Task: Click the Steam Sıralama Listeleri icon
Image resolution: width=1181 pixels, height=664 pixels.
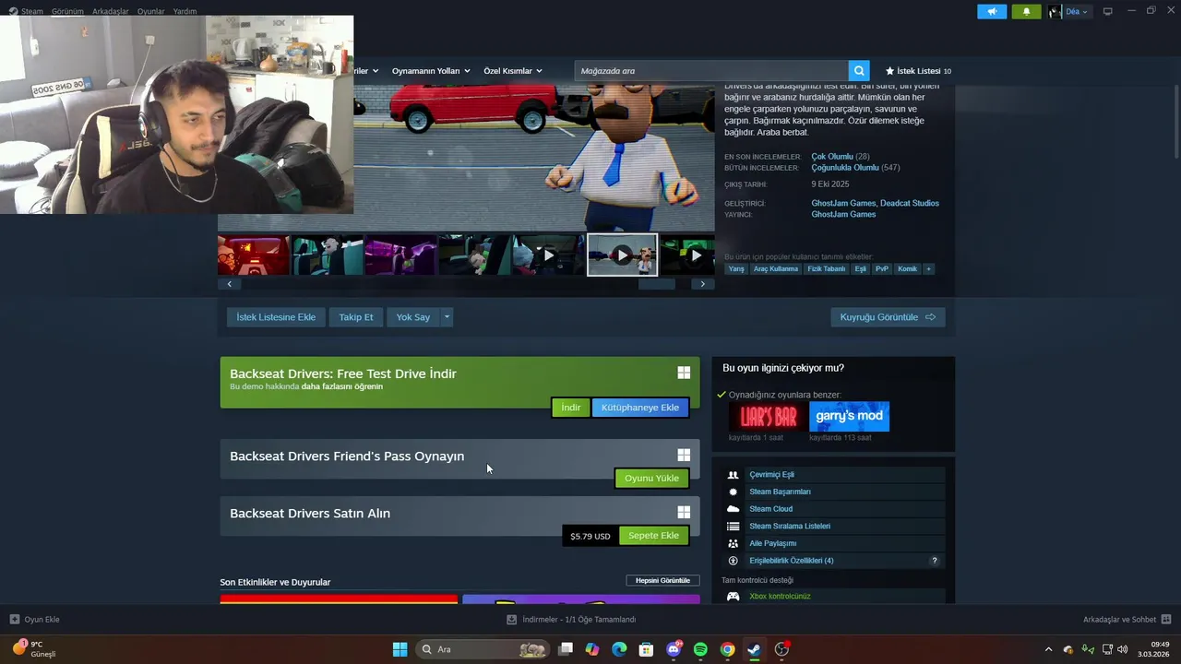Action: 734,527
